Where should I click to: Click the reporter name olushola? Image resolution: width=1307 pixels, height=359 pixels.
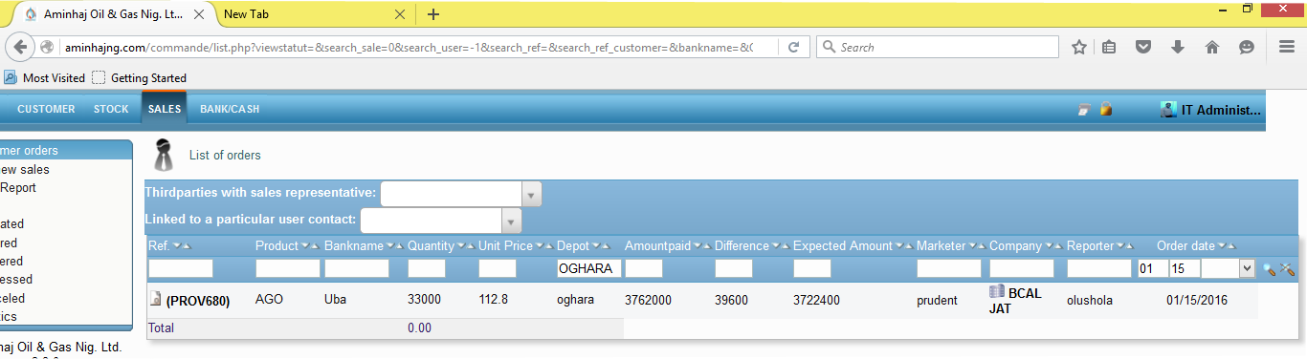(1090, 300)
